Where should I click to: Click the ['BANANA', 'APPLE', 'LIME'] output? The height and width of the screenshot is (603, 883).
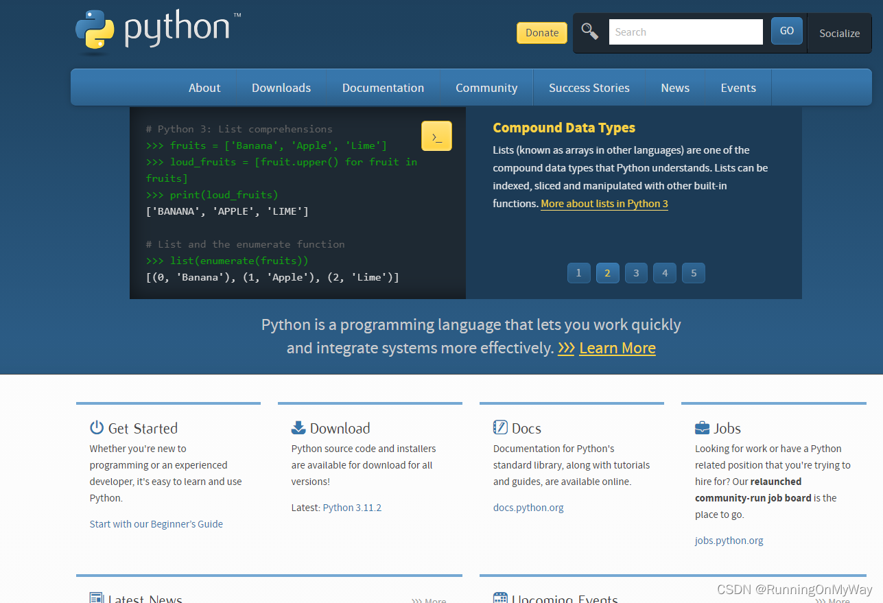227,211
